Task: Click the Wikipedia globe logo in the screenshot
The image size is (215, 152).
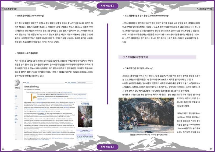Action: tap(17, 83)
